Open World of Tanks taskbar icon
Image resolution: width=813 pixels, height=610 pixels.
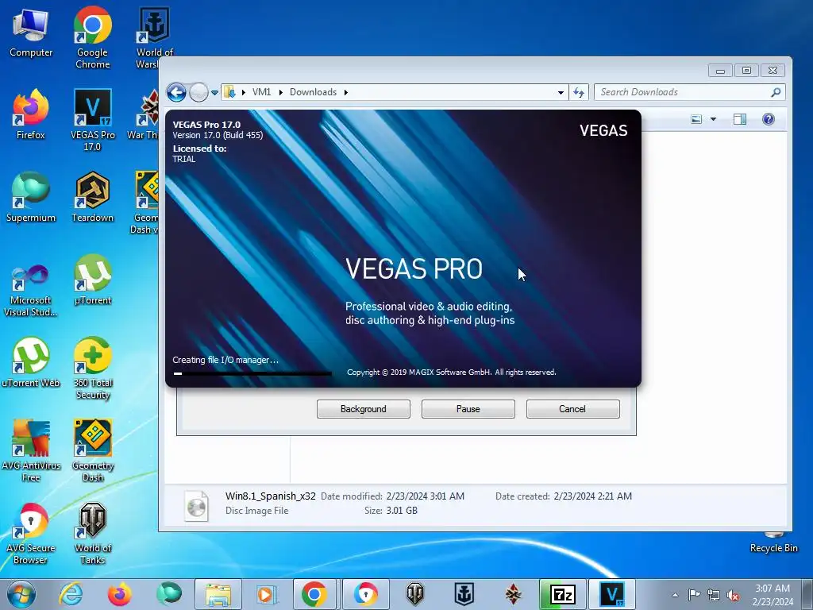(x=415, y=594)
